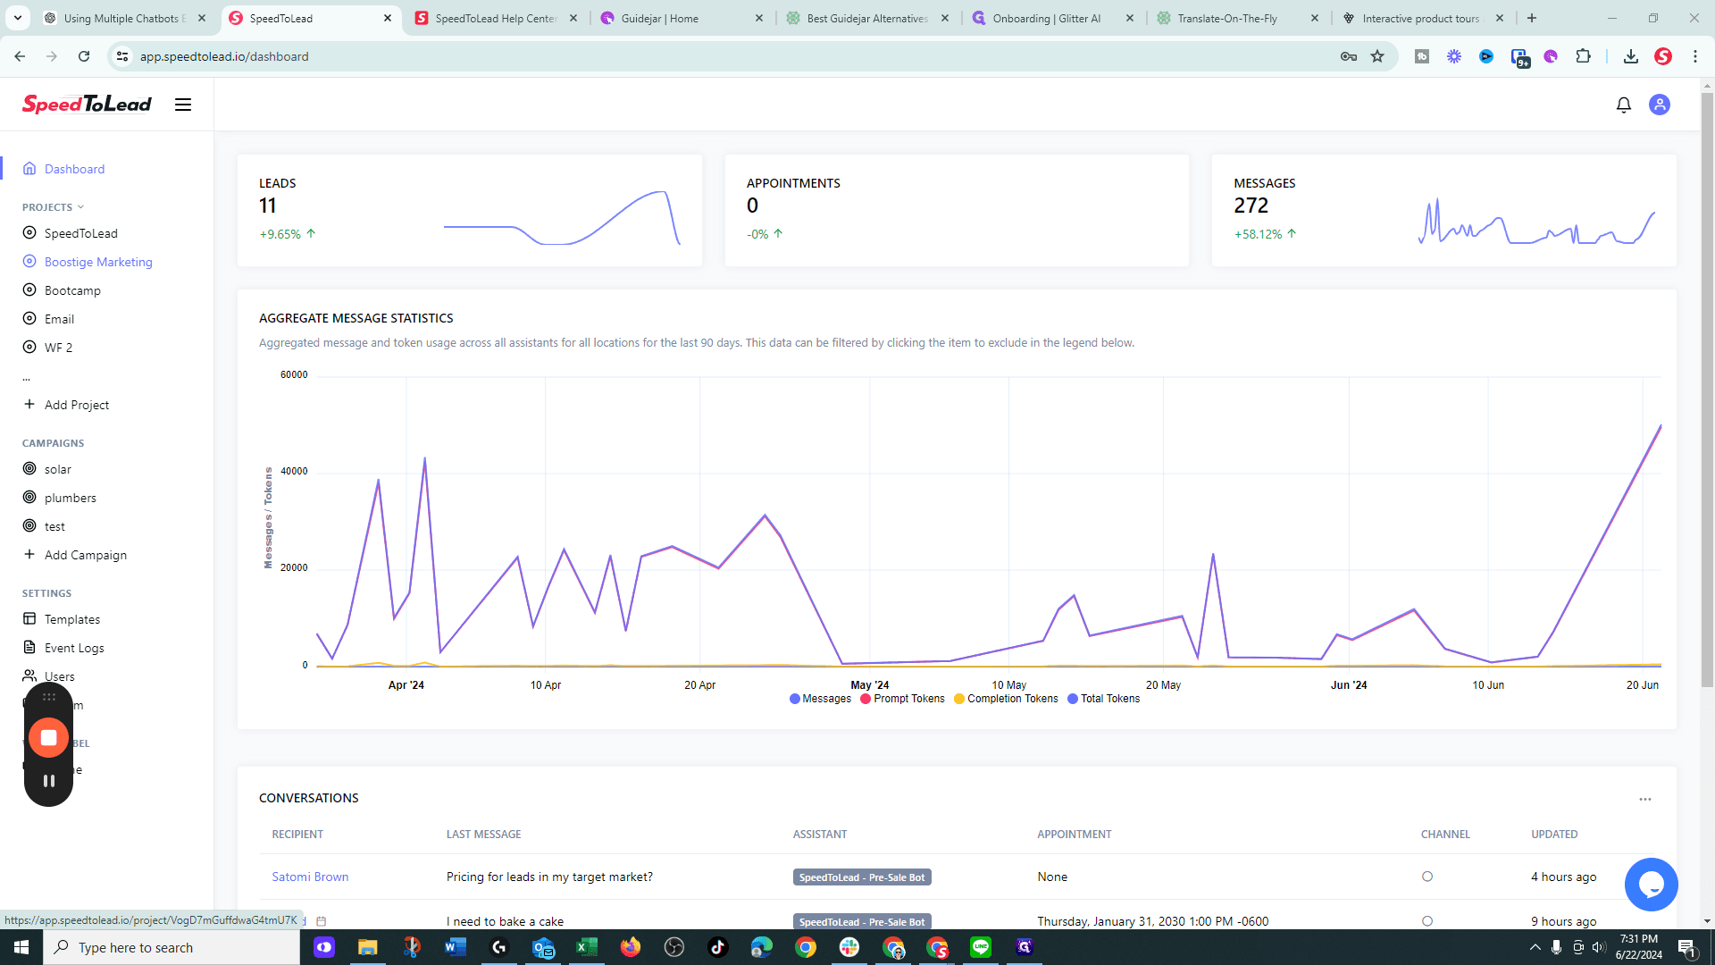
Task: Show more projects via the ellipsis
Action: [x=27, y=379]
